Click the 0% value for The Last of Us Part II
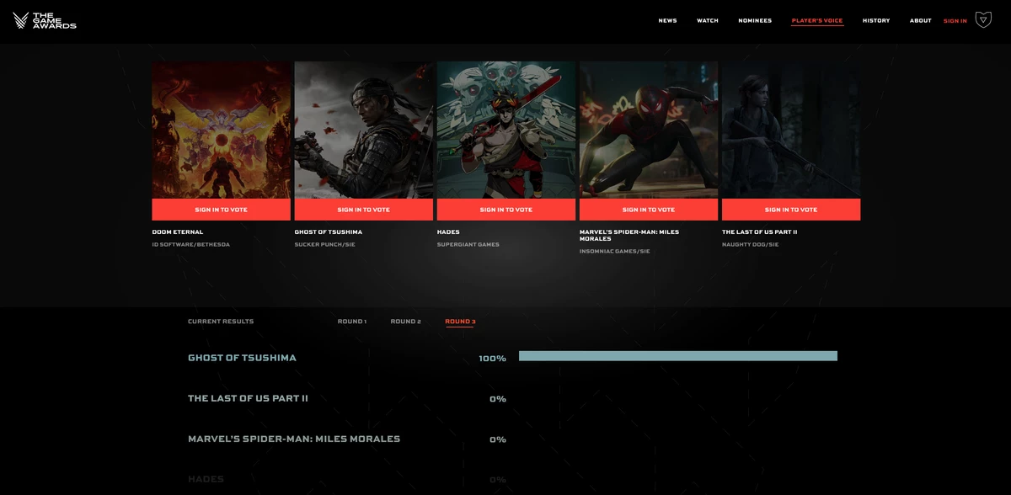The width and height of the screenshot is (1011, 495). 498,399
